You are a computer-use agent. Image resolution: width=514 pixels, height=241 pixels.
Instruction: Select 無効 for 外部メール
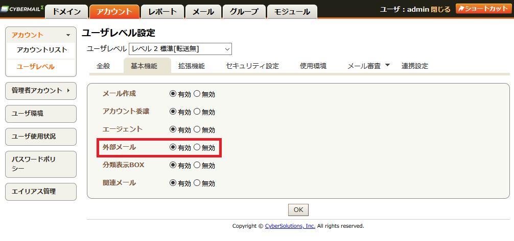[x=197, y=147]
